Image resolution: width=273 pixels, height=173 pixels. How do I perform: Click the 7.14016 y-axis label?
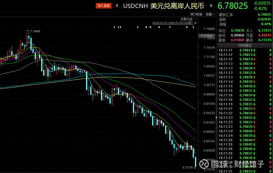[x=209, y=47]
